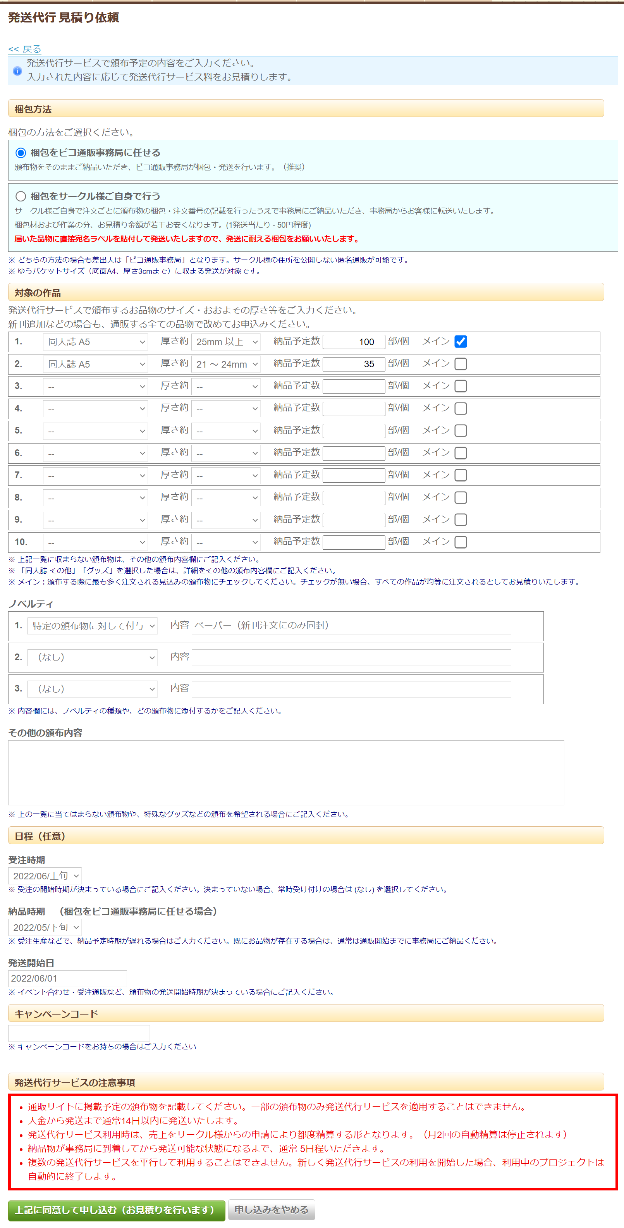Click row 6 納品予定数 input field
The width and height of the screenshot is (624, 1228).
pyautogui.click(x=354, y=453)
